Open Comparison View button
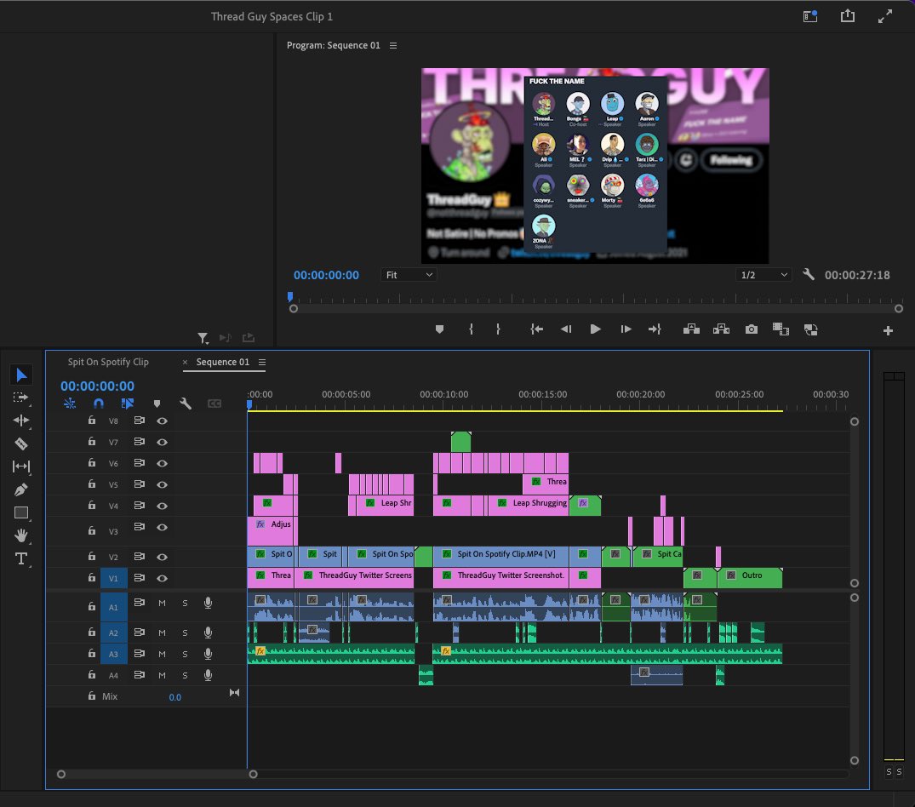The height and width of the screenshot is (807, 915). click(x=781, y=329)
